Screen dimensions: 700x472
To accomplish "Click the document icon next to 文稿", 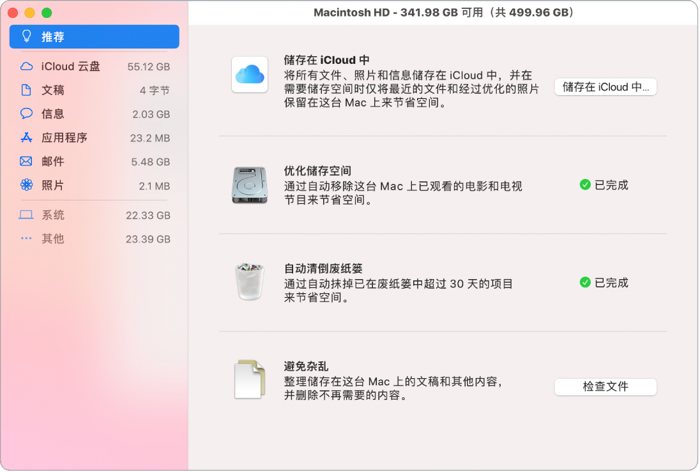I will [x=26, y=90].
